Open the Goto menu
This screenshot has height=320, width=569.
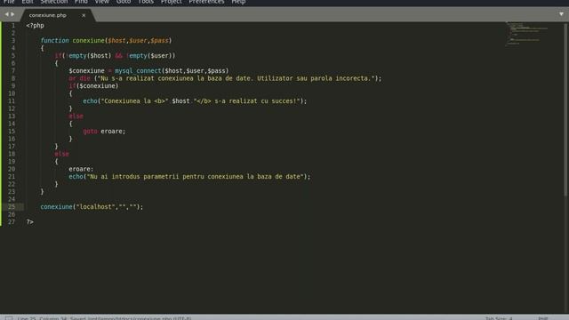coord(124,2)
